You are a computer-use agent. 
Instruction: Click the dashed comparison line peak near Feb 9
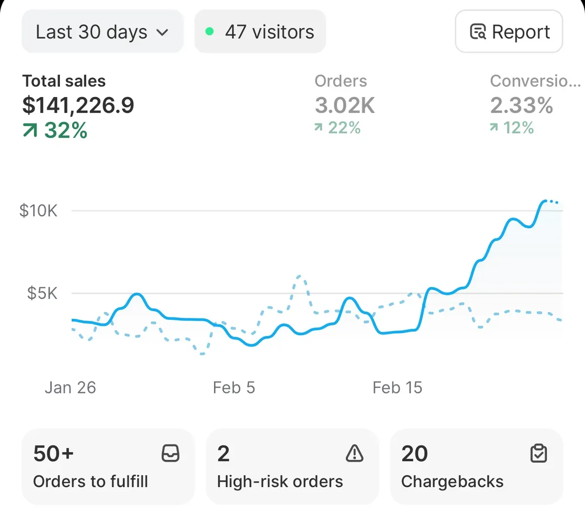(299, 276)
